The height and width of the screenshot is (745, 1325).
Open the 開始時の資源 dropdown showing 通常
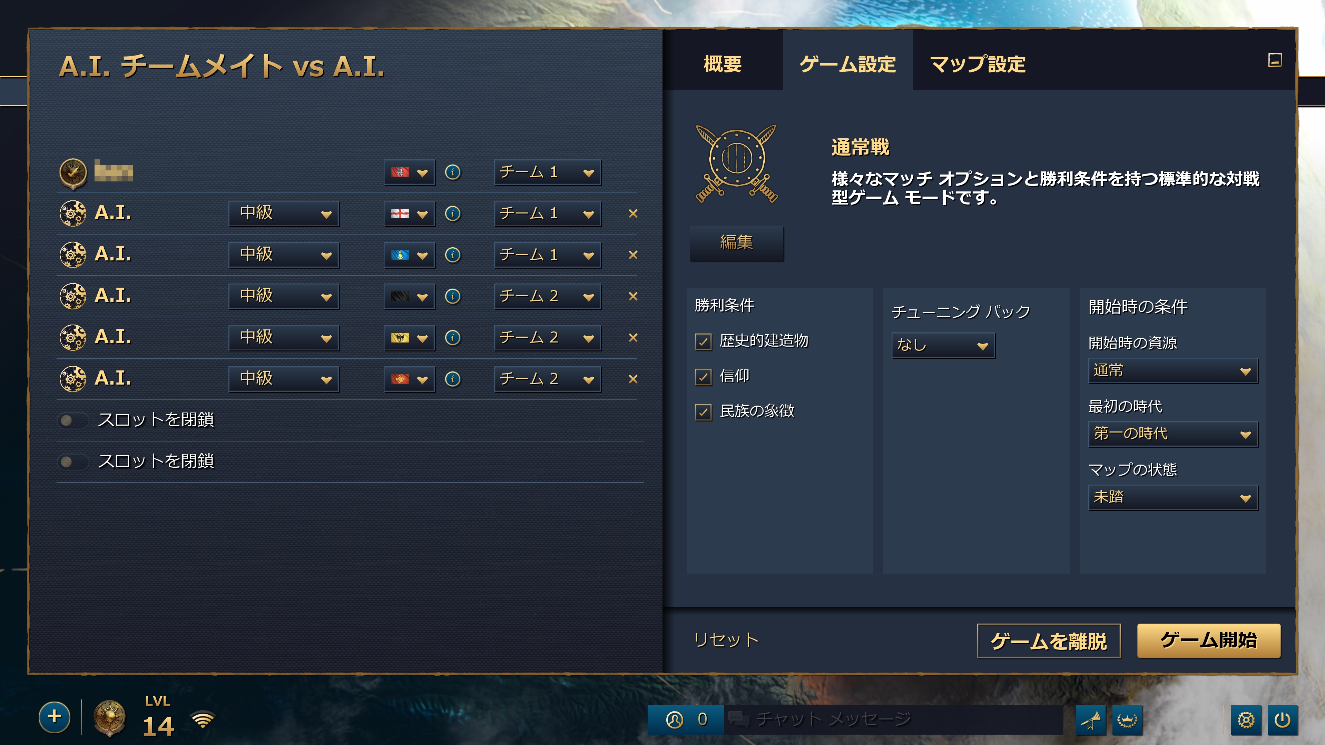[1173, 371]
